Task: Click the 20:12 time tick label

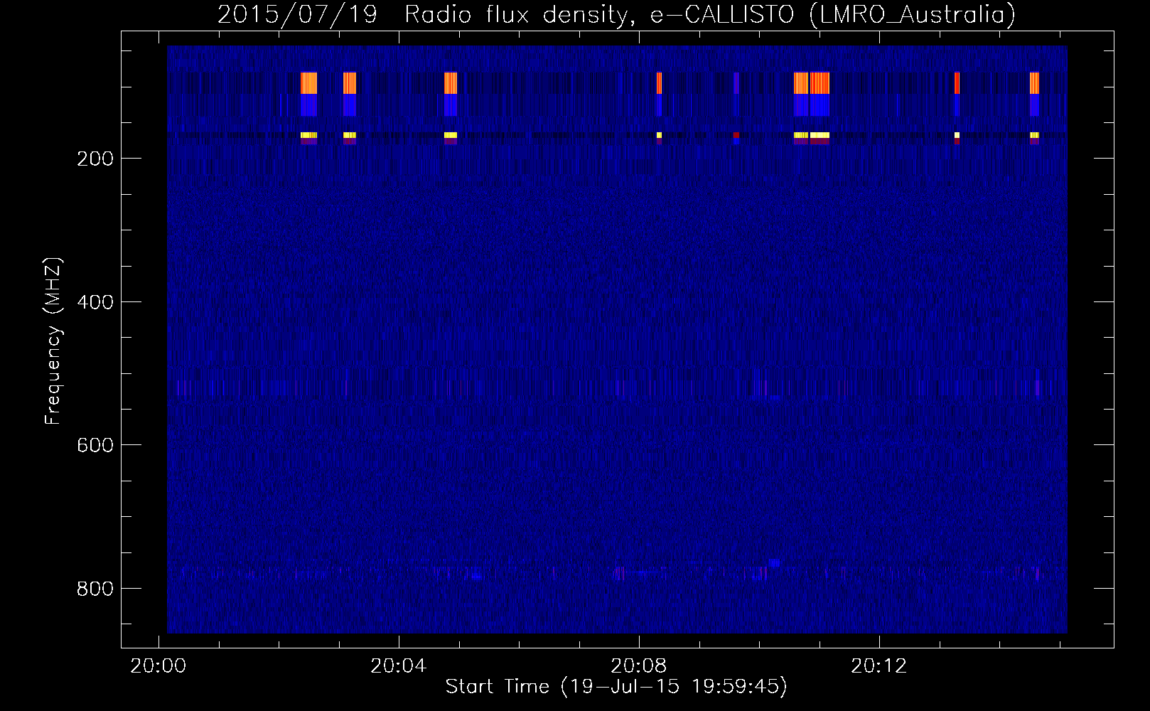Action: tap(879, 666)
